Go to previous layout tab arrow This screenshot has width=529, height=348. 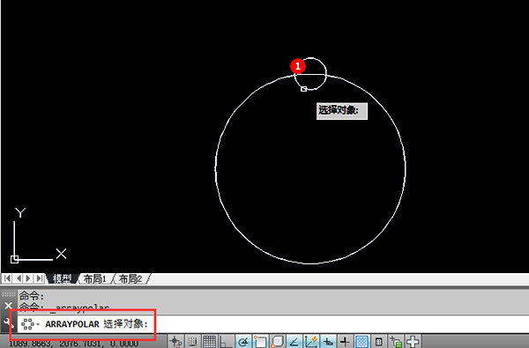(19, 278)
